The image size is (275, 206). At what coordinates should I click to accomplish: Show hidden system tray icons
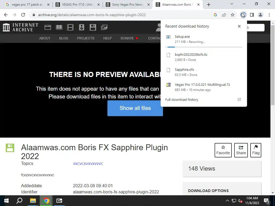pyautogui.click(x=227, y=201)
